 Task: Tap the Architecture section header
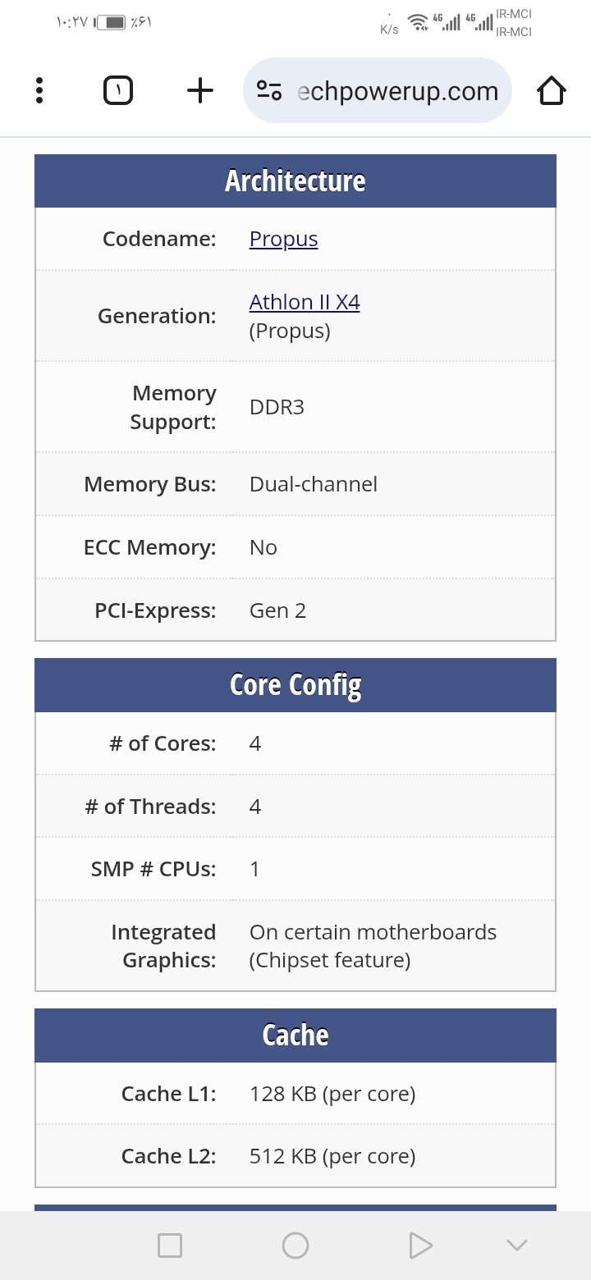point(295,181)
